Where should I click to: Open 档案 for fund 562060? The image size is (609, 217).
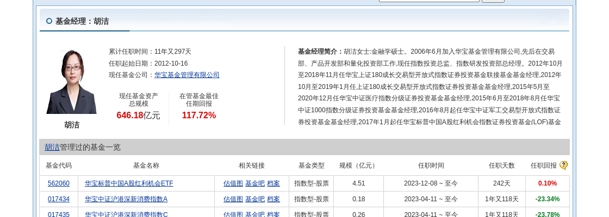(273, 183)
